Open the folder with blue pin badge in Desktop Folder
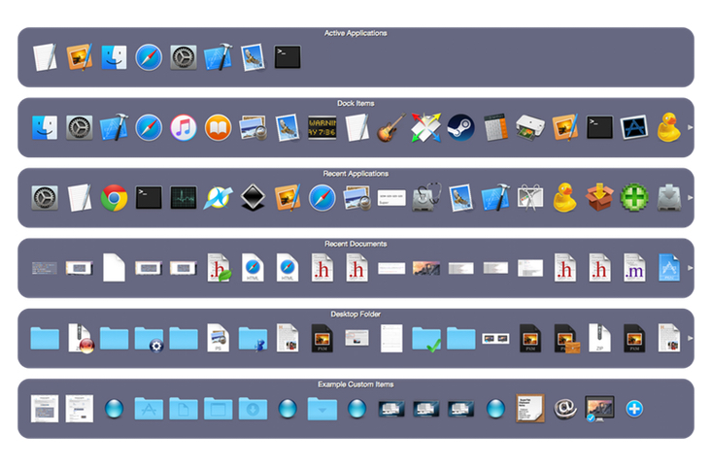The image size is (712, 467). [253, 339]
